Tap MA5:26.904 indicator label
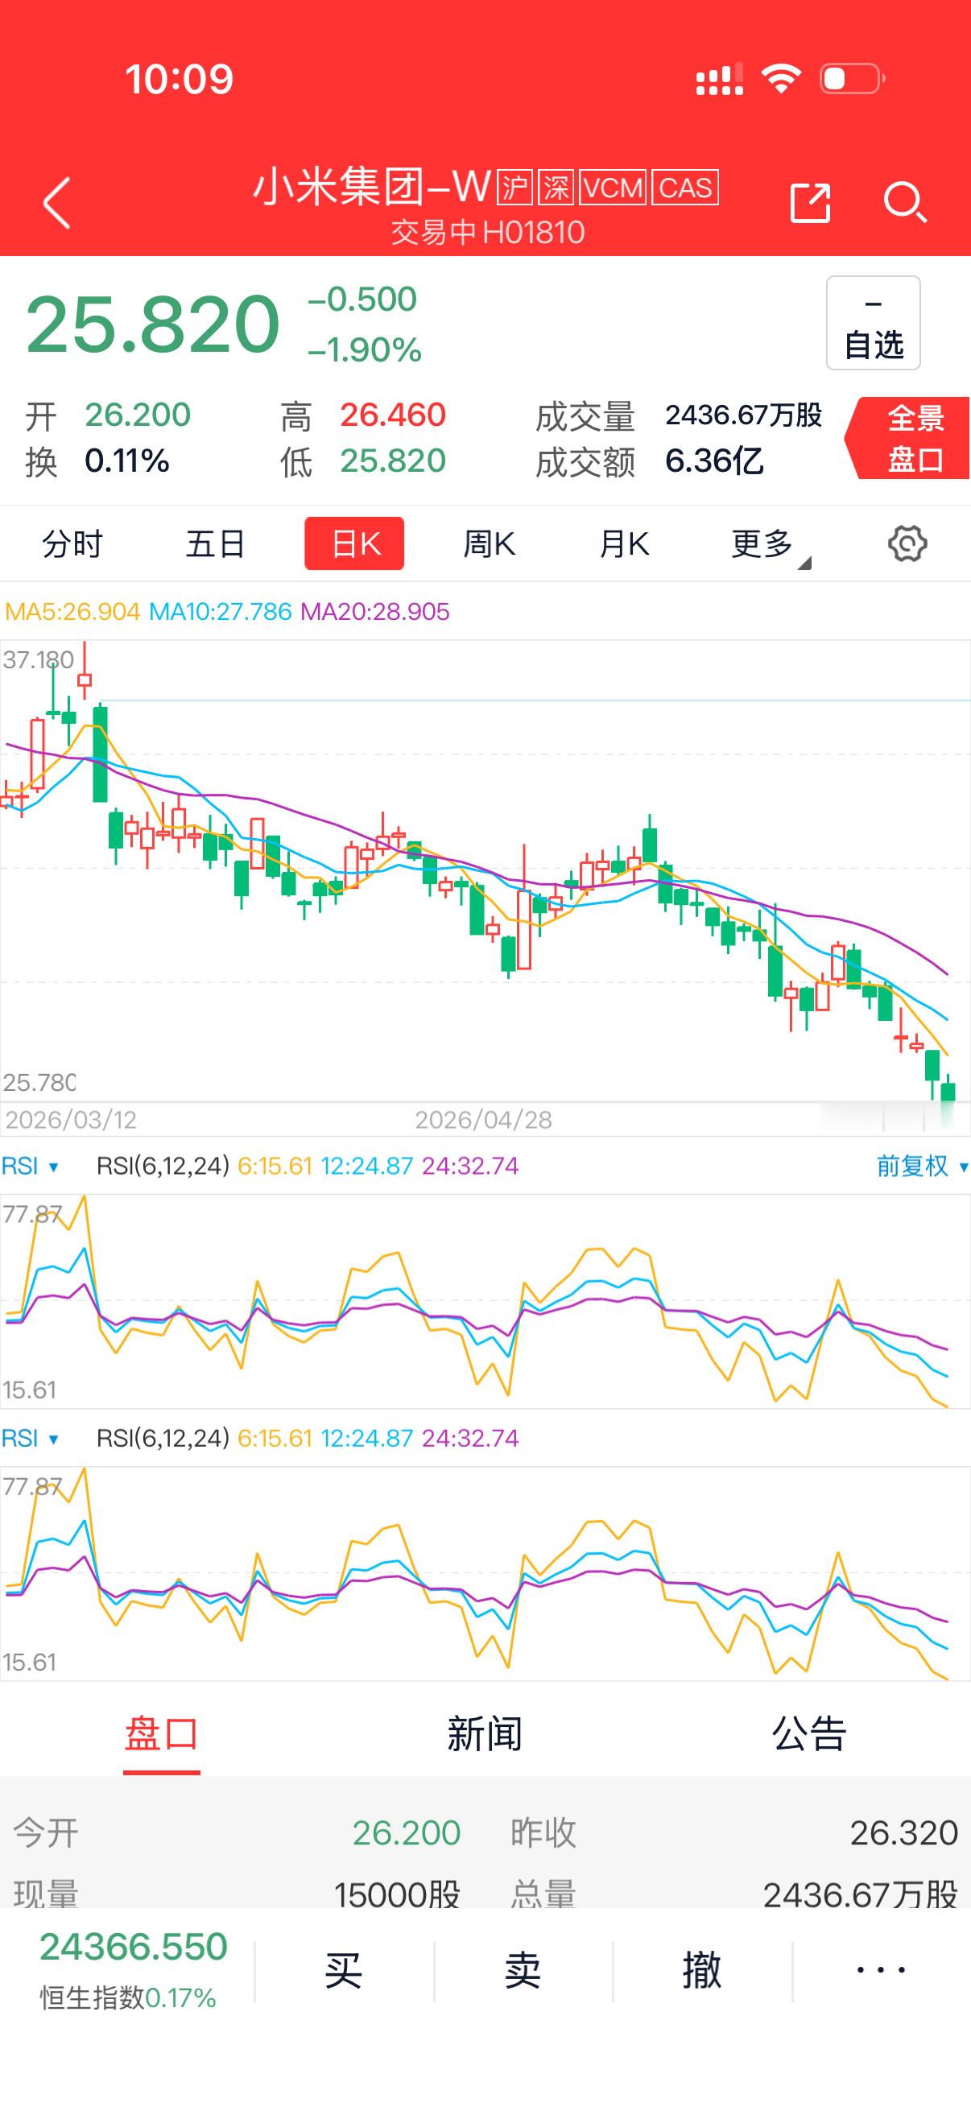This screenshot has width=971, height=2111. tap(73, 612)
